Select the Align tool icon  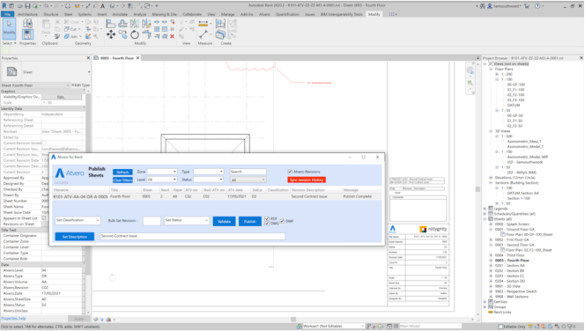[x=111, y=24]
